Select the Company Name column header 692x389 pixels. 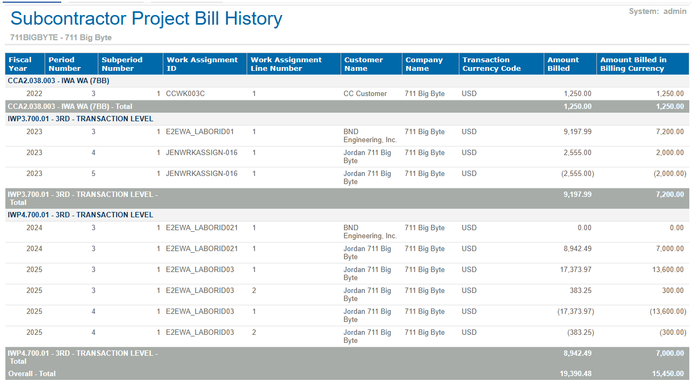pyautogui.click(x=424, y=64)
